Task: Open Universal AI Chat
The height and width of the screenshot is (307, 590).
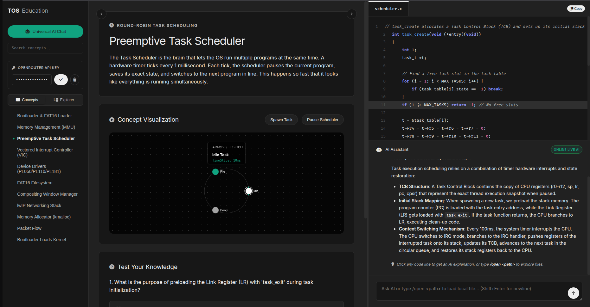Action: tap(45, 31)
